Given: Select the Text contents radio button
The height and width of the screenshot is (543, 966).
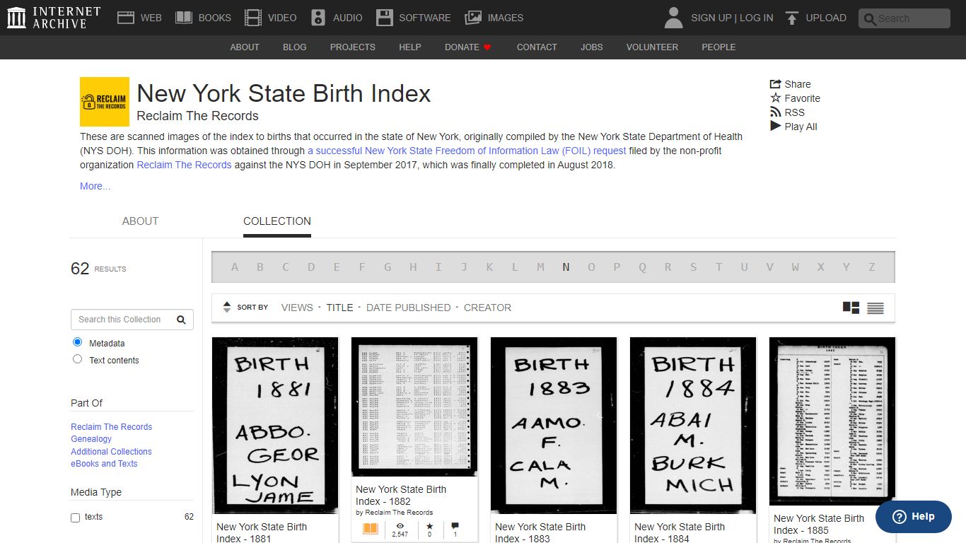Looking at the screenshot, I should pos(78,359).
